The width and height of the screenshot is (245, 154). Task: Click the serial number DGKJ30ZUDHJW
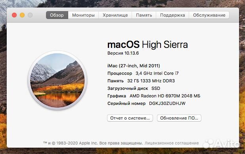click(167, 103)
